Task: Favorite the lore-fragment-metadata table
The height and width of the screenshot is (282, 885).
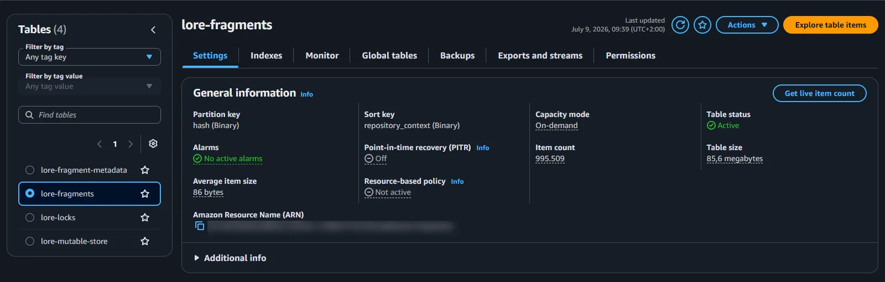Action: tap(145, 170)
